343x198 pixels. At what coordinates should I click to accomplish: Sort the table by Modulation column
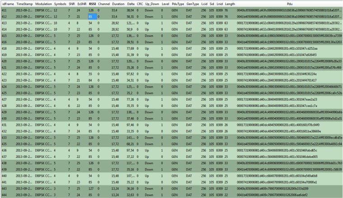[43, 3]
